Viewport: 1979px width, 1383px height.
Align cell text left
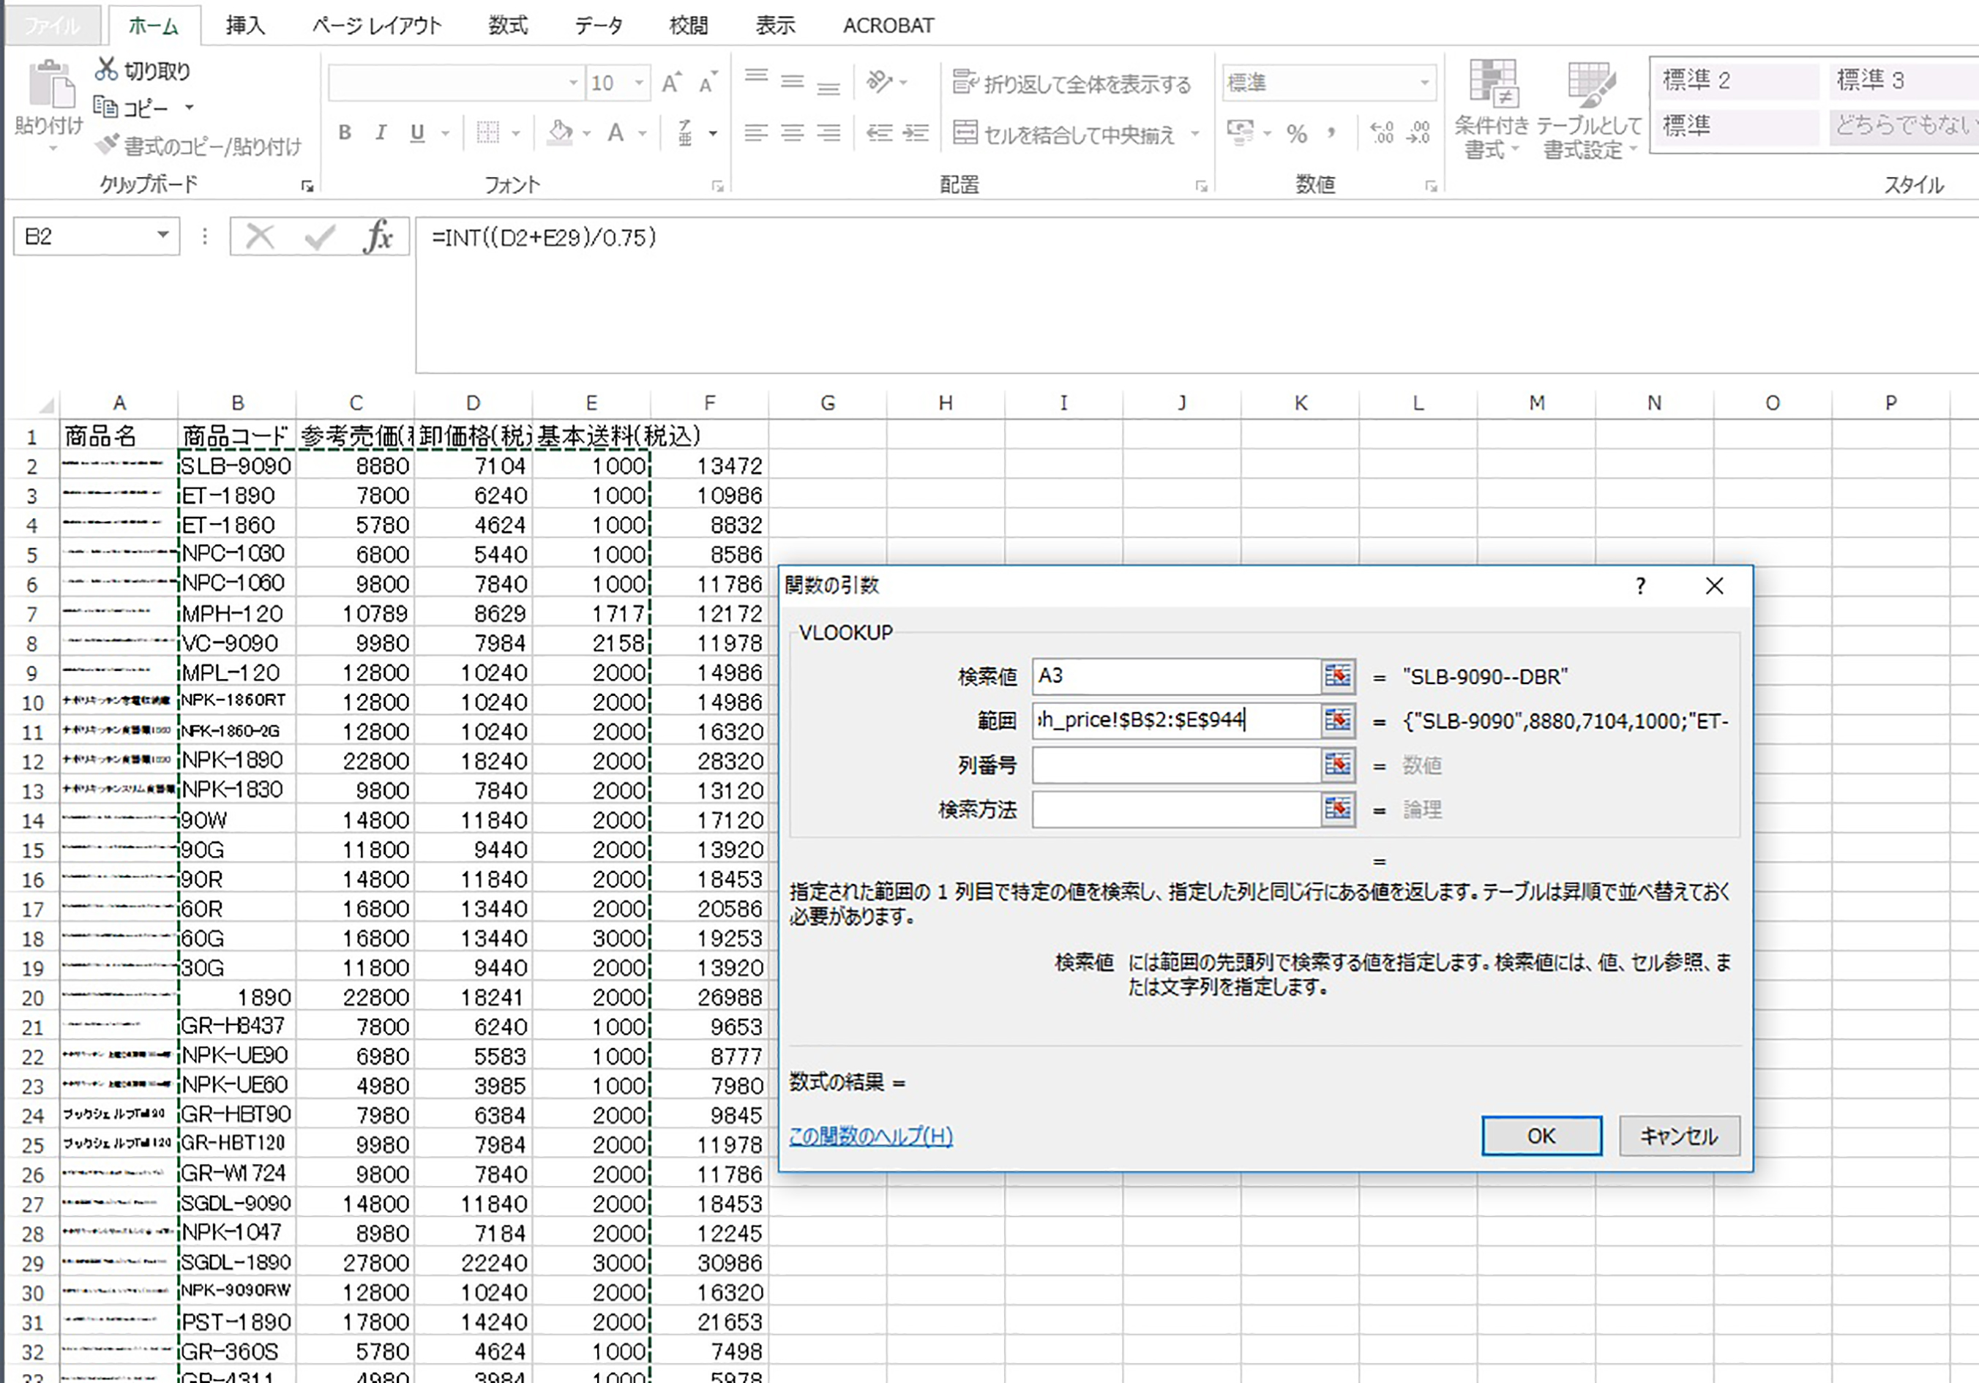pos(756,132)
